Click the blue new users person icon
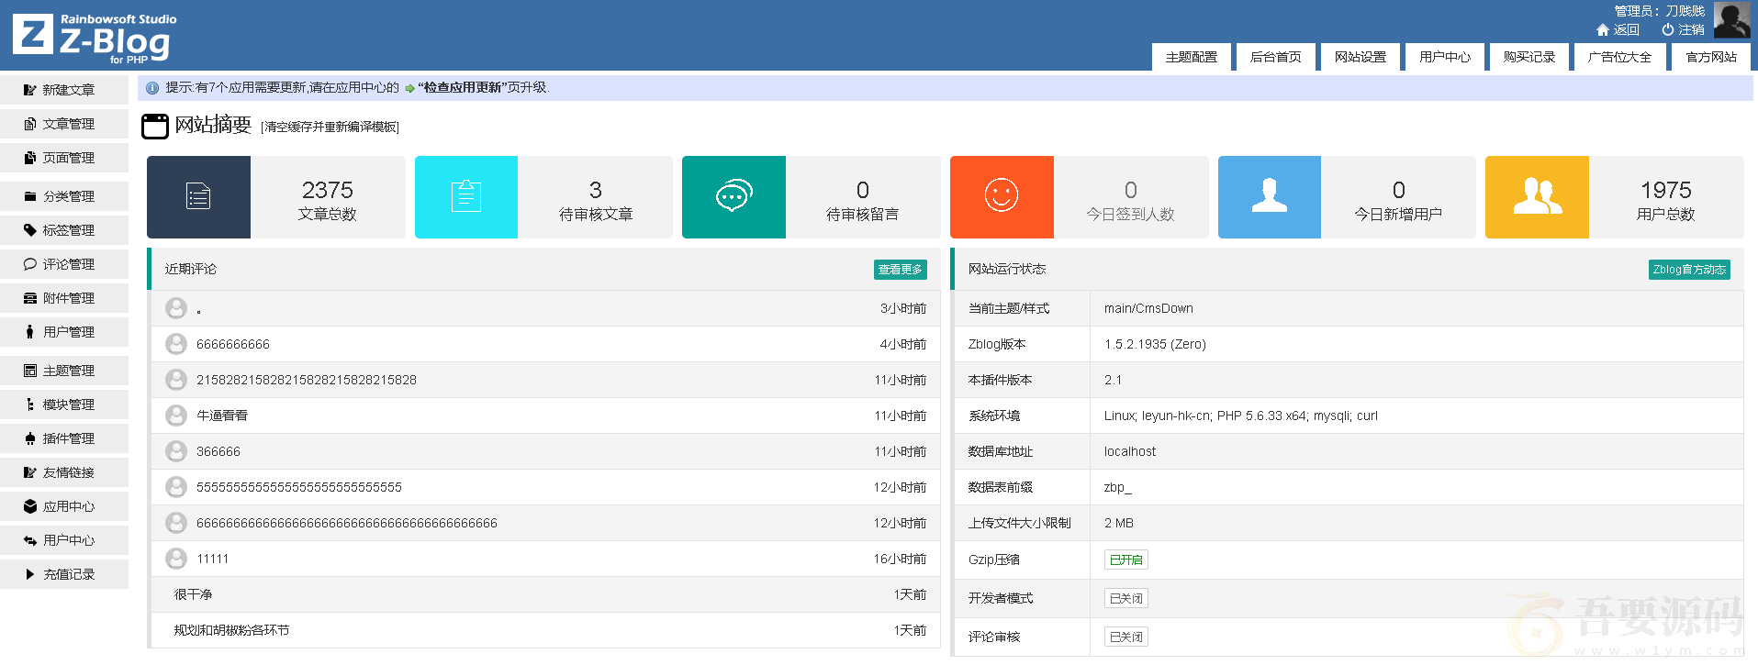 coord(1269,197)
